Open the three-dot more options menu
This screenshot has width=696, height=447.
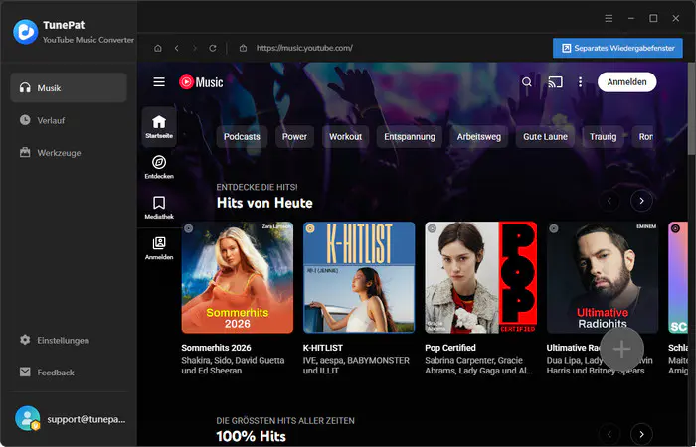pyautogui.click(x=580, y=82)
